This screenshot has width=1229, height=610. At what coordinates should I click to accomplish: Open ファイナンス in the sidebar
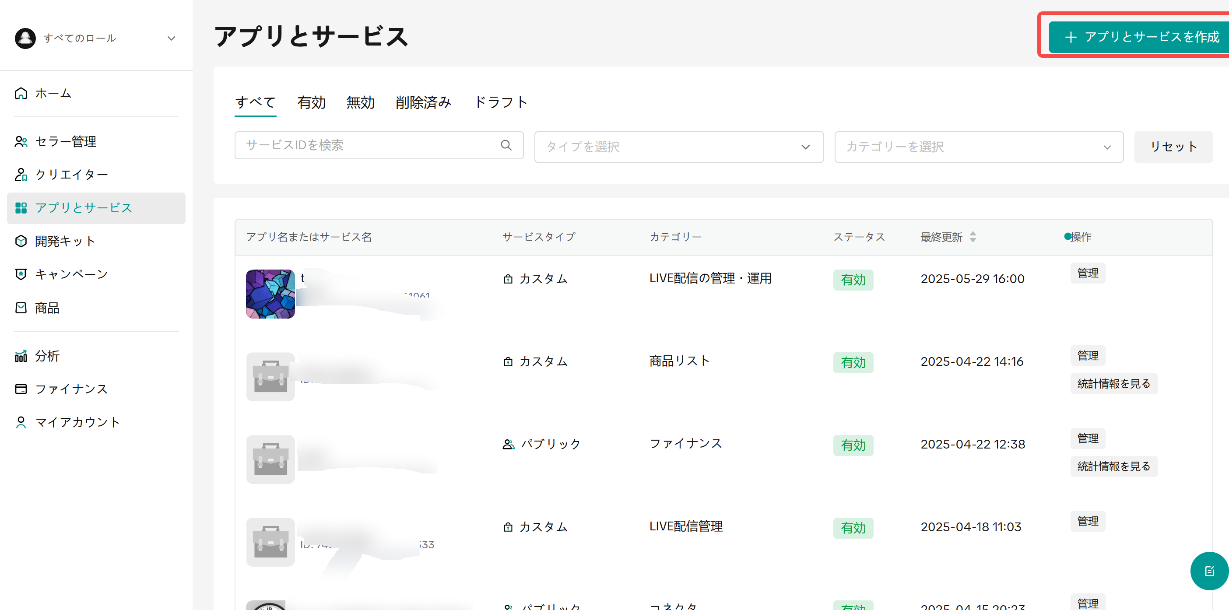(x=96, y=389)
